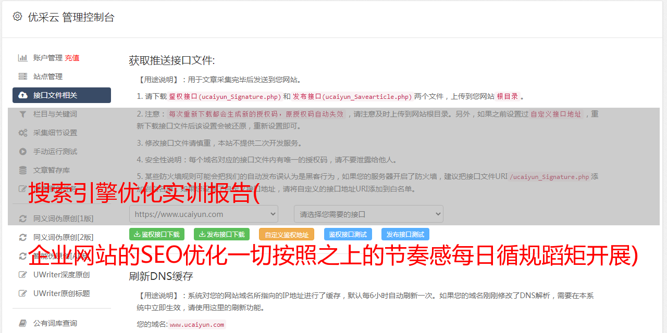Click the 【用途说明】 line about 文章采集完毕

(x=219, y=80)
